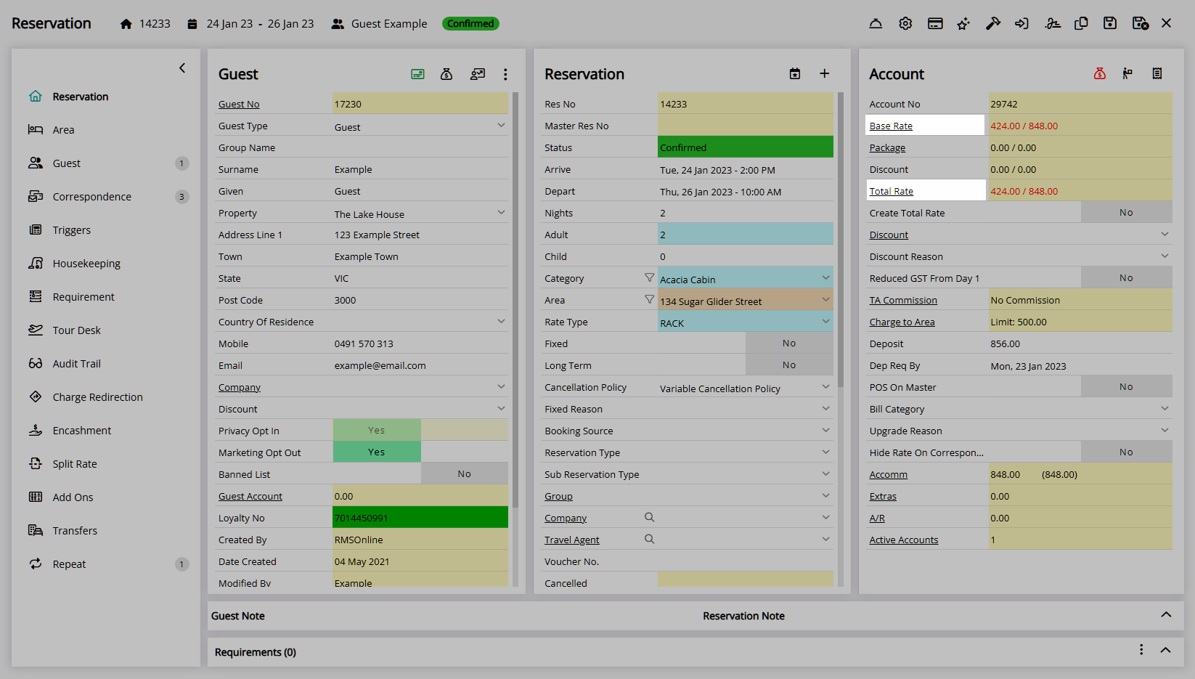Click the Active Accounts link
1195x679 pixels.
click(x=904, y=540)
